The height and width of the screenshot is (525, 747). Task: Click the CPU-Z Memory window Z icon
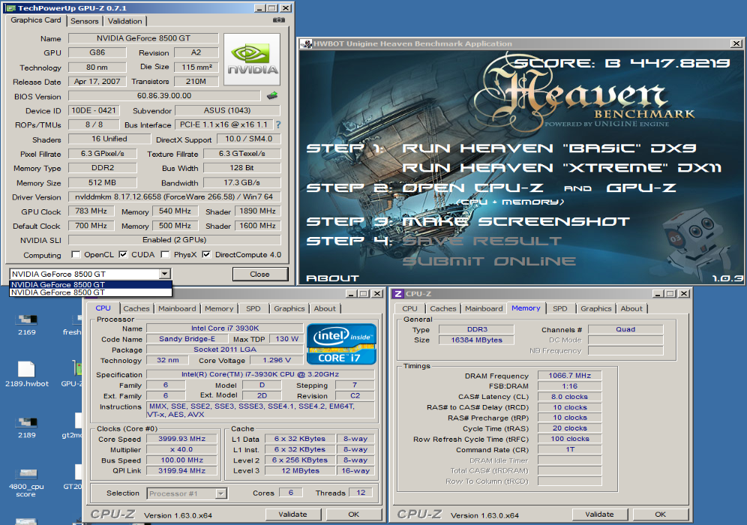coord(397,293)
